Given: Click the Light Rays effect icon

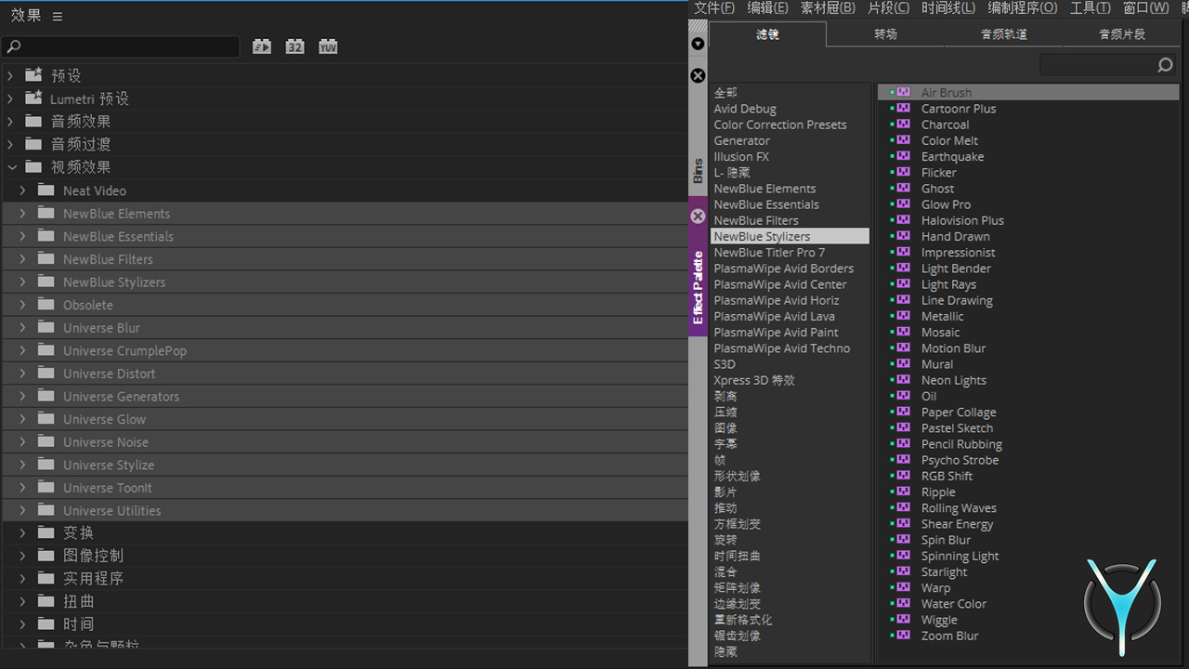Looking at the screenshot, I should coord(903,283).
